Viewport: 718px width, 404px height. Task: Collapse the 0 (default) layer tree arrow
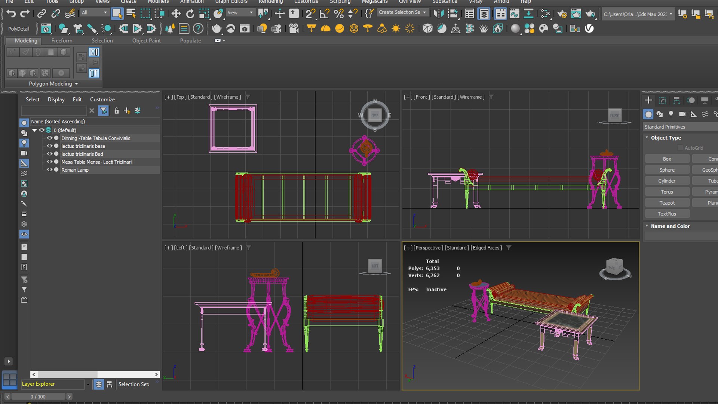click(x=34, y=130)
